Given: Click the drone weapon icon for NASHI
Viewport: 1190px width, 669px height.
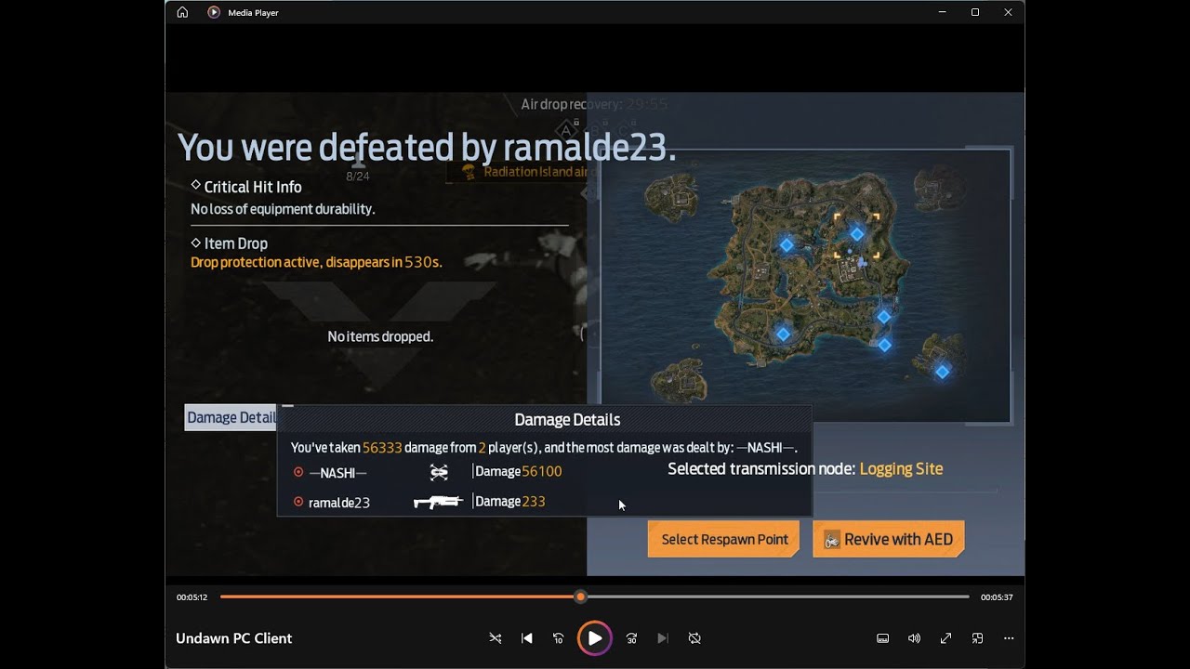Looking at the screenshot, I should pyautogui.click(x=439, y=472).
